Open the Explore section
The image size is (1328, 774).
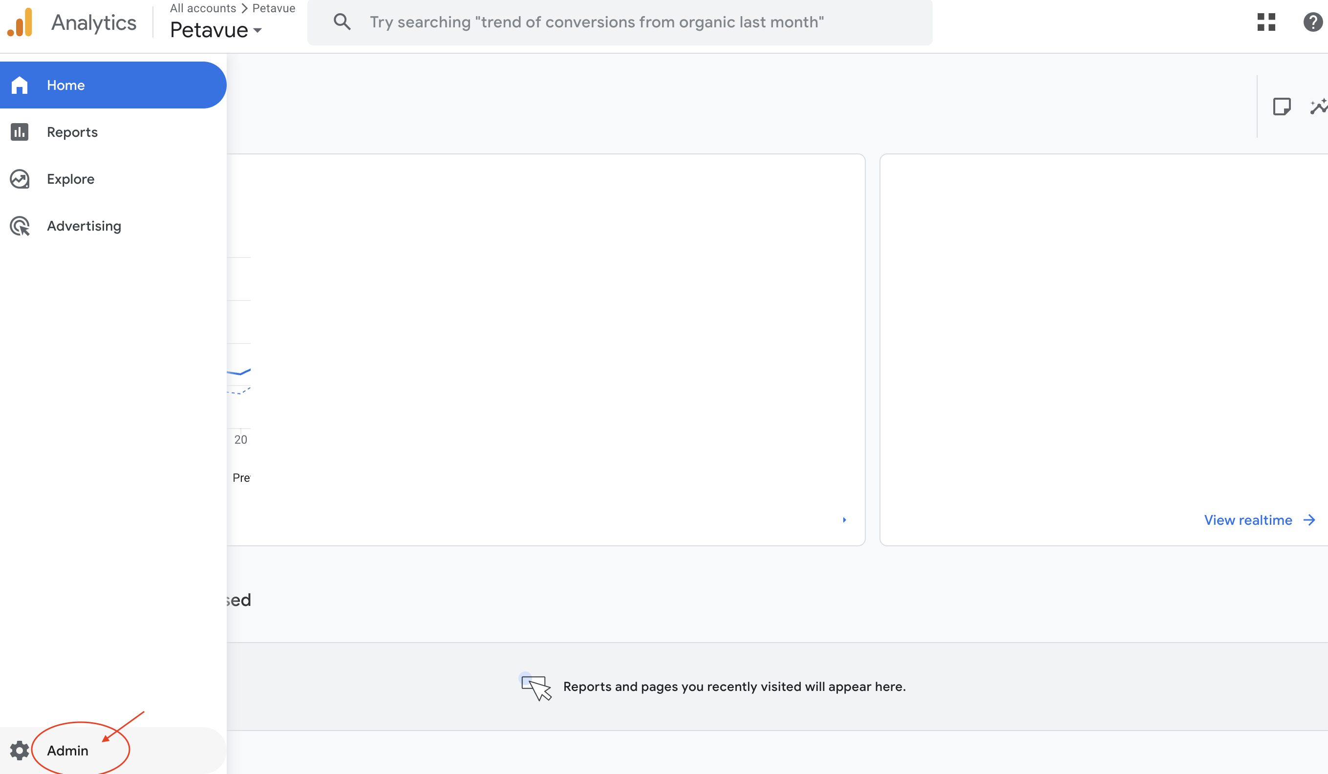click(71, 179)
